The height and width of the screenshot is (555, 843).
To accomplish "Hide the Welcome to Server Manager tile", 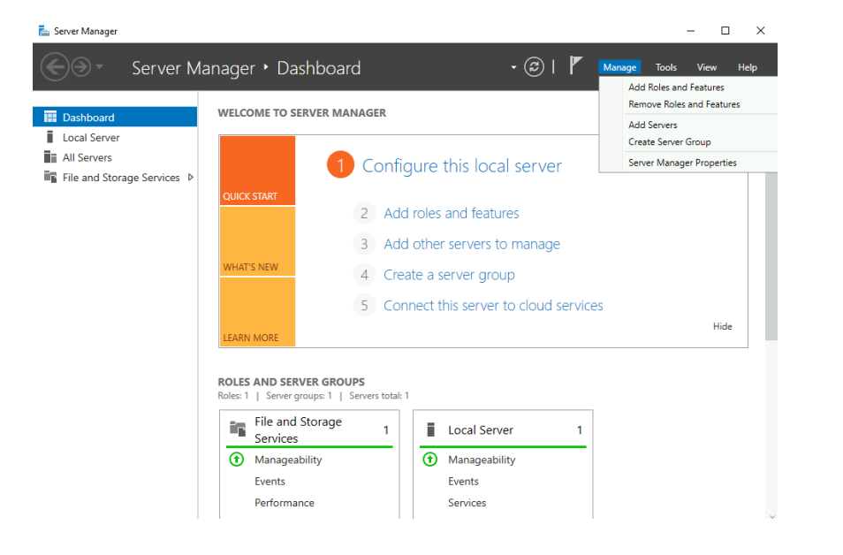I will (722, 325).
